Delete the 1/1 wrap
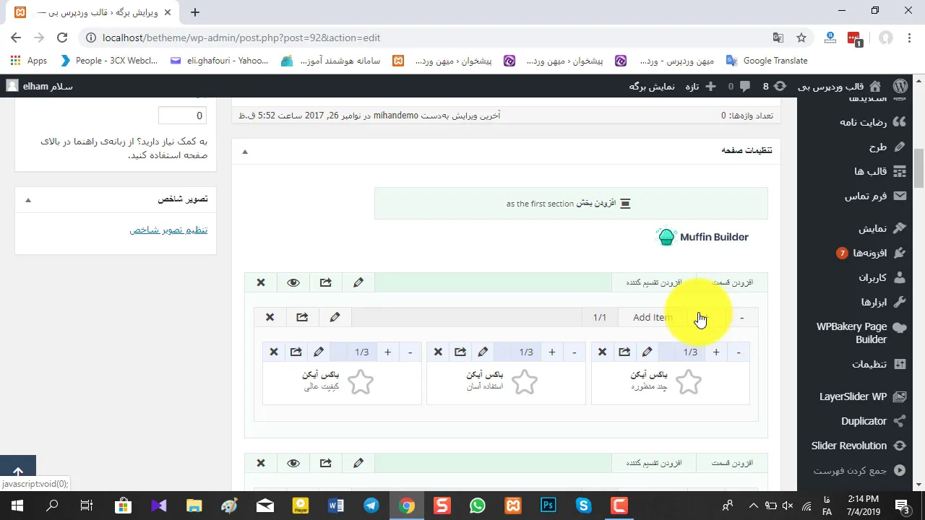925x520 pixels. coord(270,317)
